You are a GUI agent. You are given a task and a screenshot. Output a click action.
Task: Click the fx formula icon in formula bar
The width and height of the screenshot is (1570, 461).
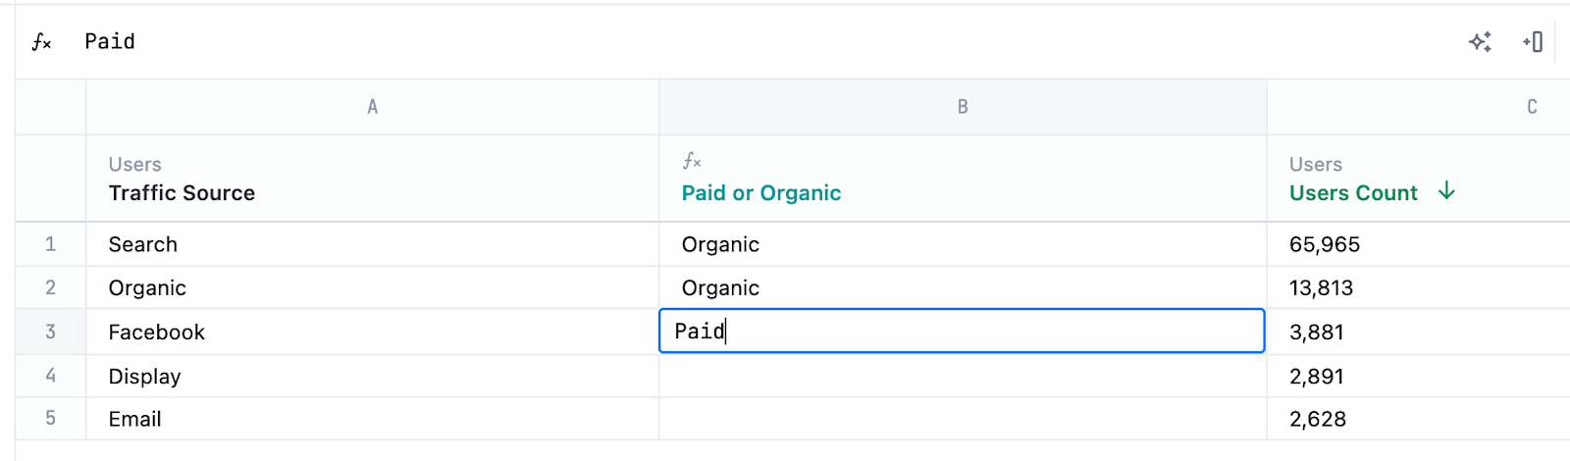[41, 42]
